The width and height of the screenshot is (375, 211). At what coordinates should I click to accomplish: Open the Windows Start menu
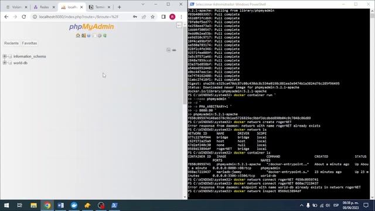click(6, 205)
